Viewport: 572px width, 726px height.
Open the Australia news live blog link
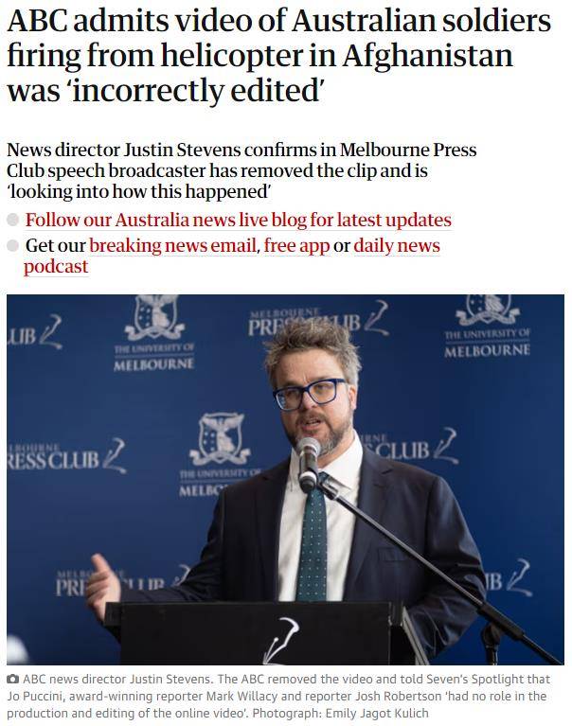point(238,220)
